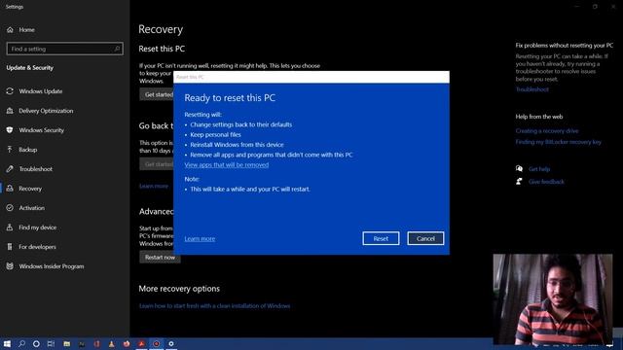Click the 'Ready to reset this PC' heading
The height and width of the screenshot is (350, 623).
click(x=230, y=98)
